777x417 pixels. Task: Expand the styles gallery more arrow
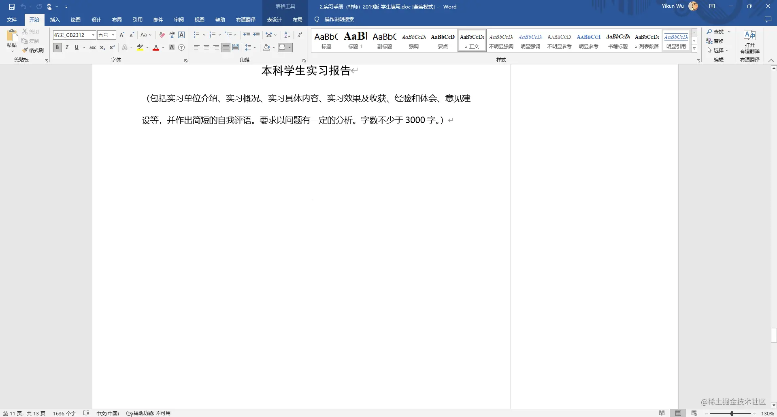coord(694,49)
